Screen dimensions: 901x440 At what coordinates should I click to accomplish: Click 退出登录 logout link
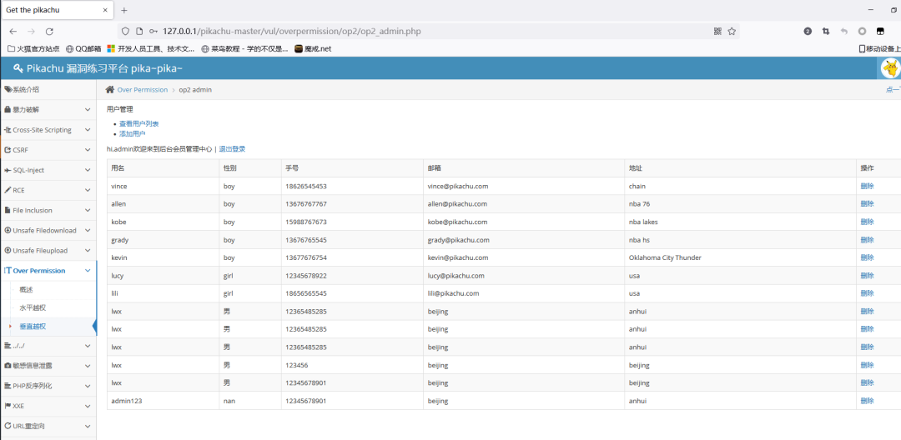click(x=232, y=148)
